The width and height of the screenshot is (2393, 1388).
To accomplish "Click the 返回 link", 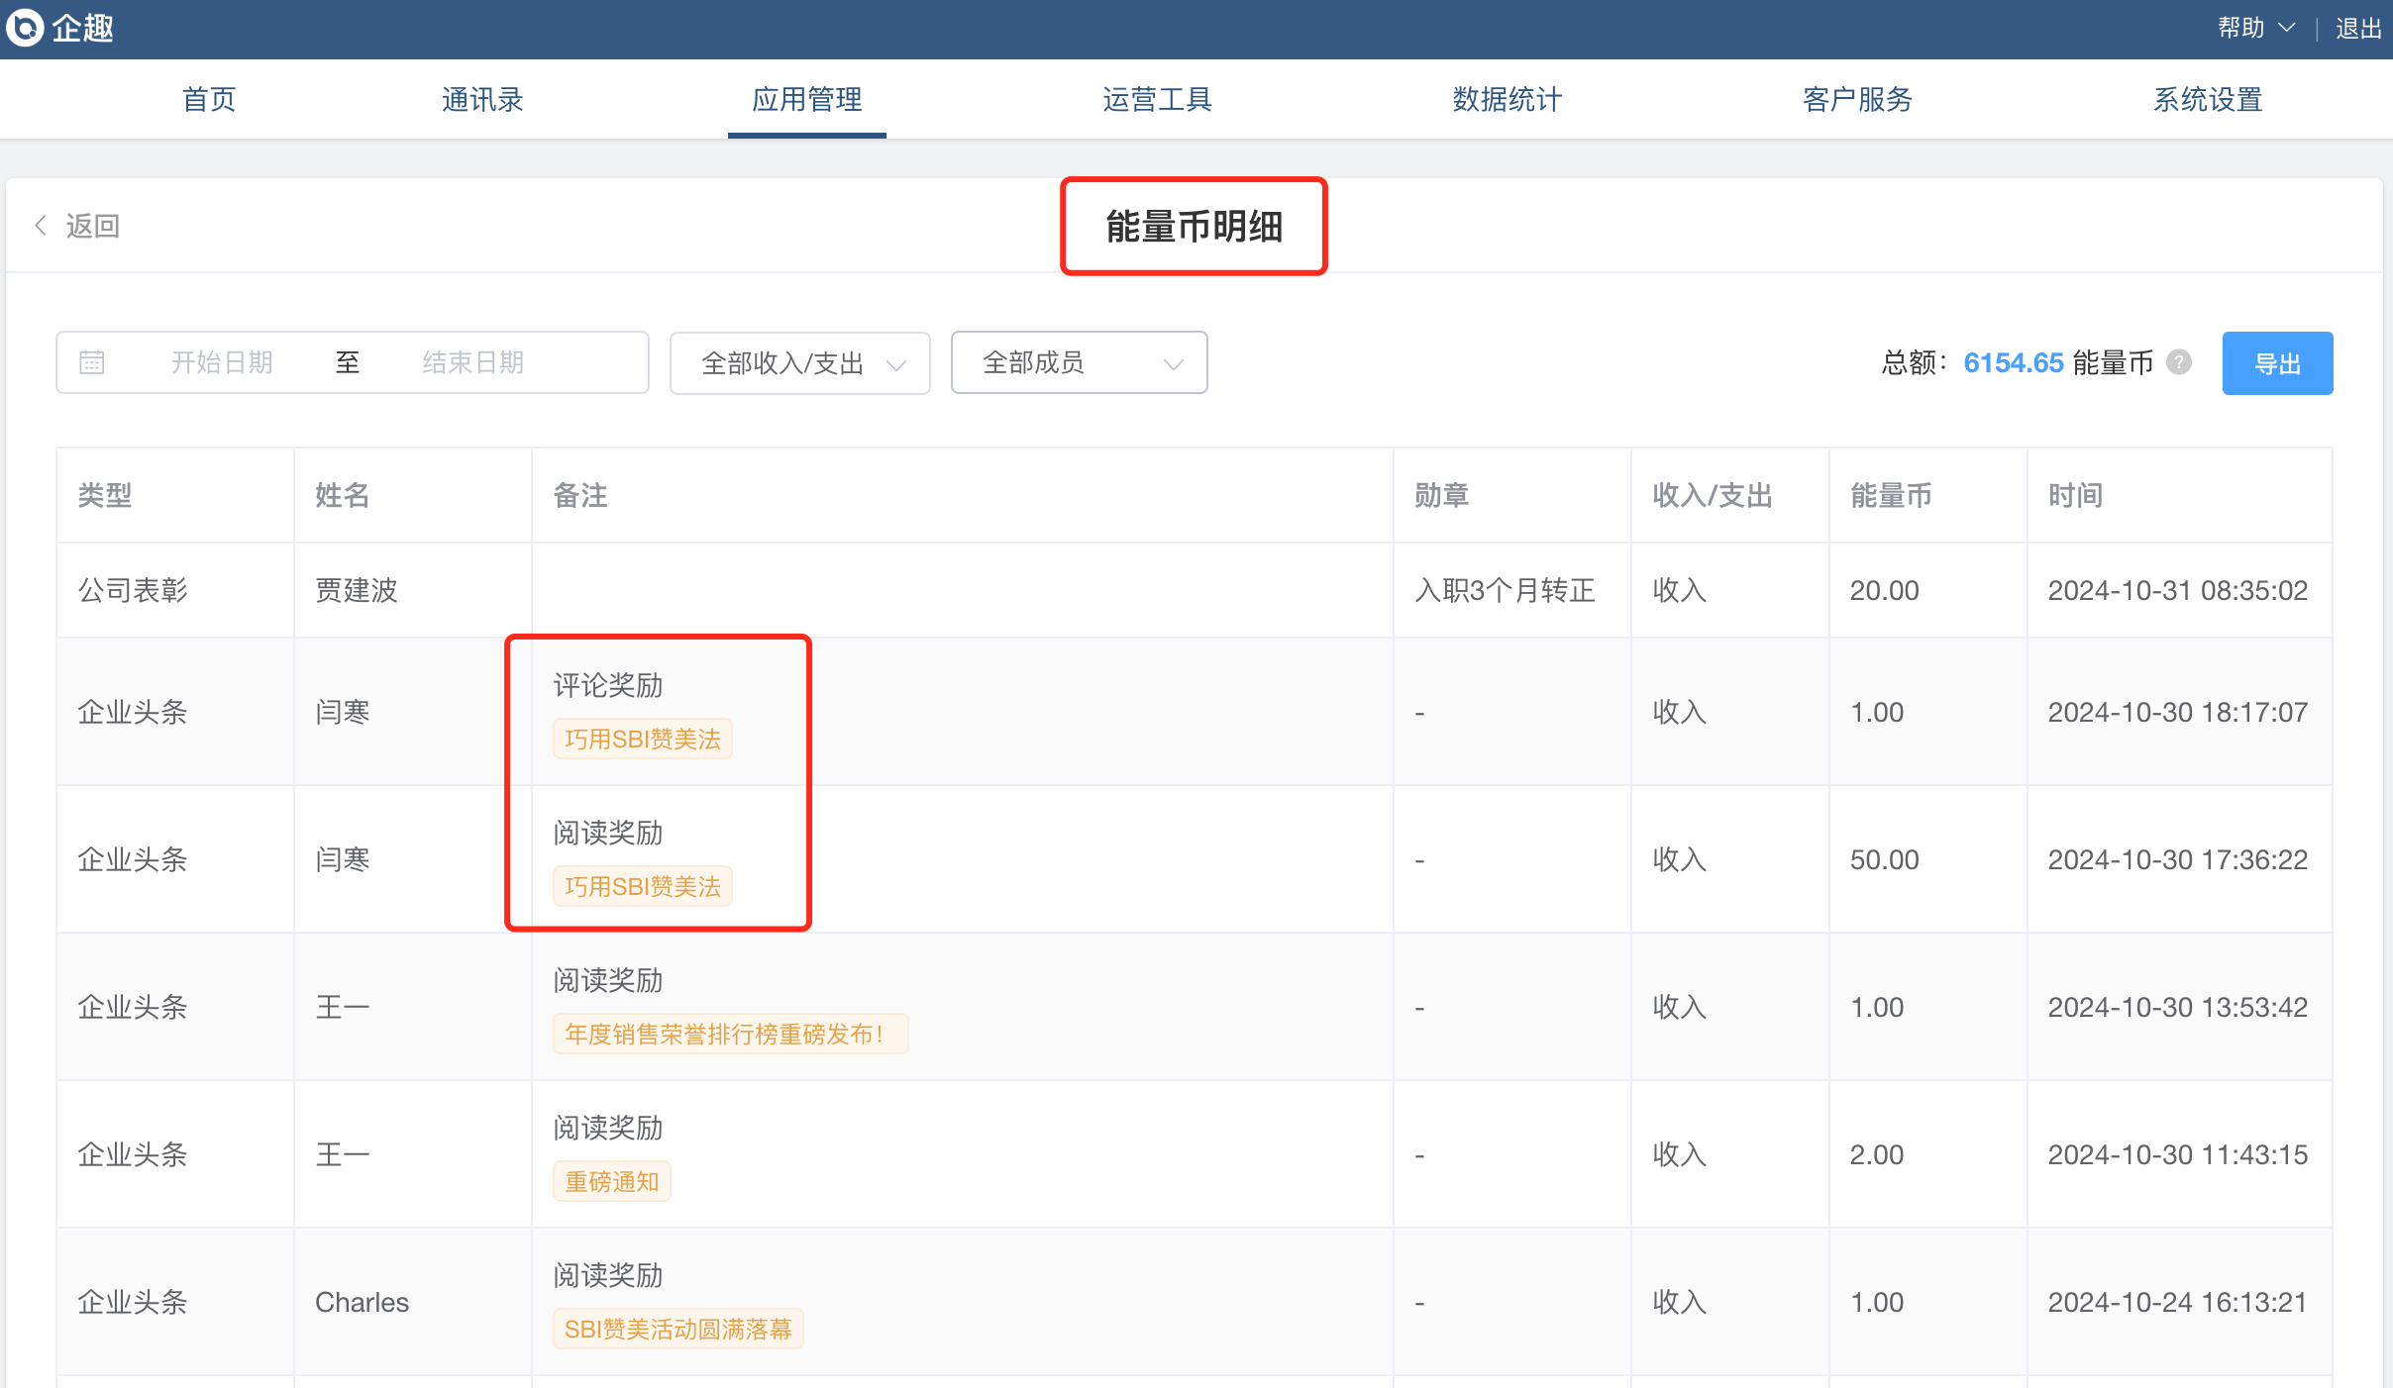I will point(92,226).
